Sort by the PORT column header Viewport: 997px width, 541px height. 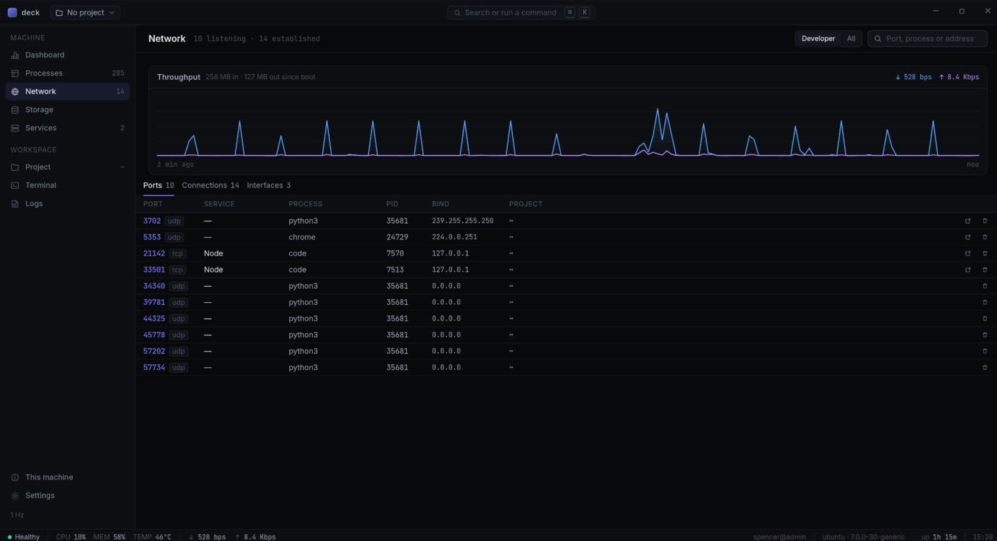click(x=153, y=204)
